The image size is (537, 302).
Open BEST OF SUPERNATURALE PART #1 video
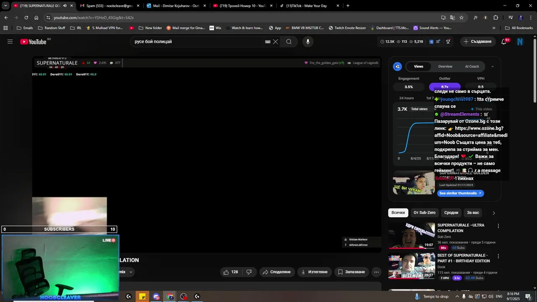coord(464,258)
